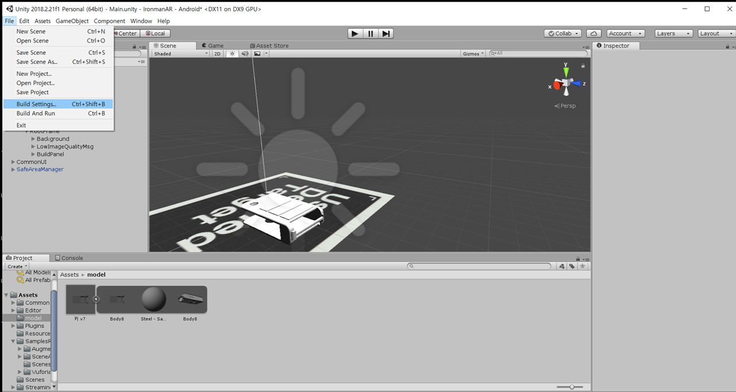Open the Edit menu
This screenshot has height=392, width=736.
click(x=24, y=21)
